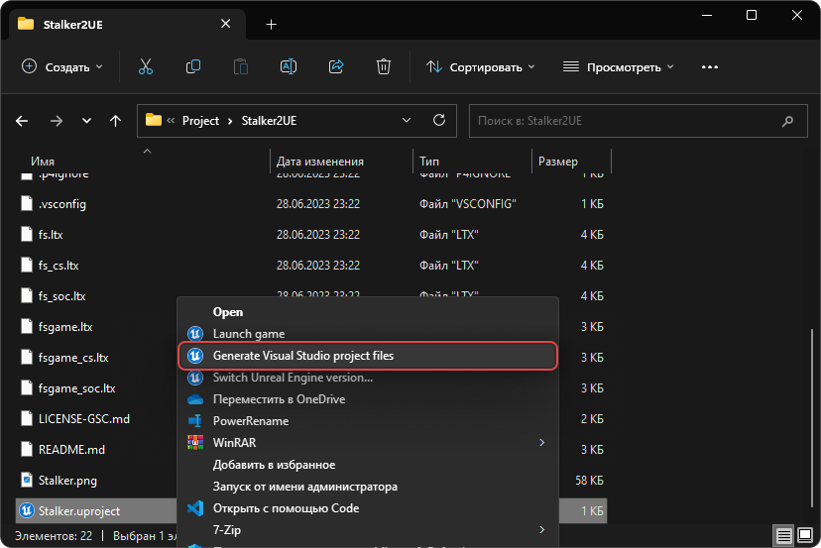Click the file icon of Stalker.png
Viewport: 821px width, 548px height.
(x=27, y=480)
